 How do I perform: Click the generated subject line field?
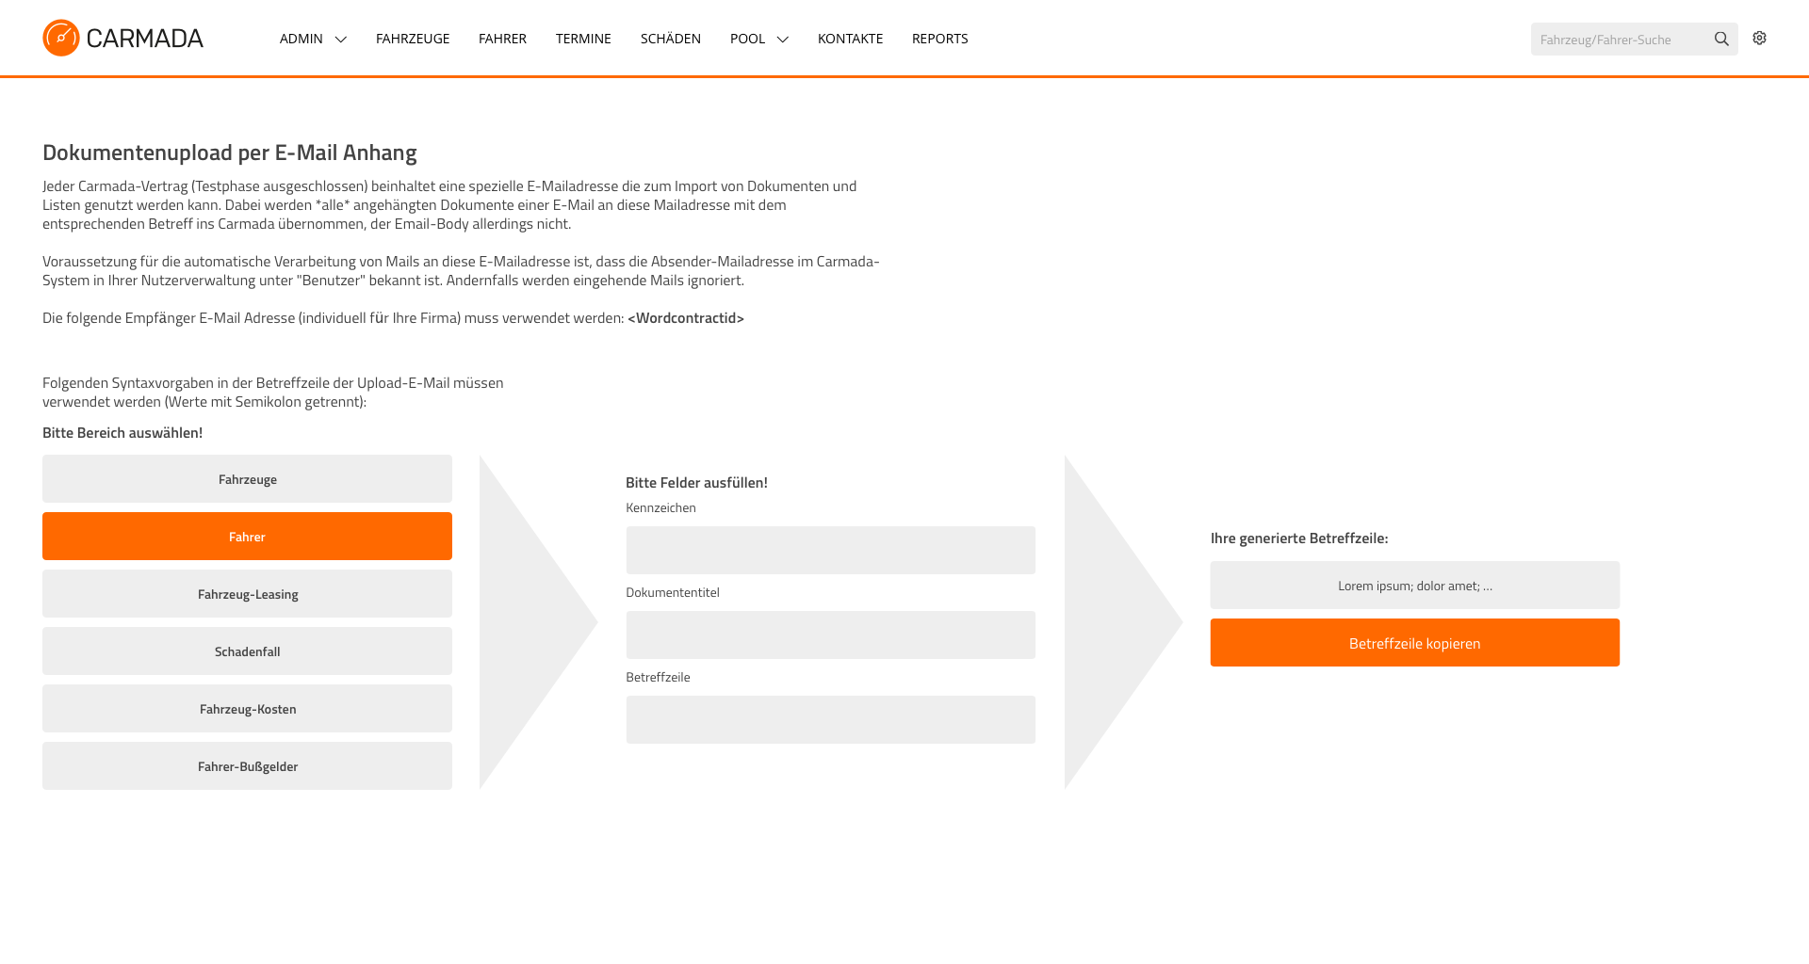tap(1414, 586)
